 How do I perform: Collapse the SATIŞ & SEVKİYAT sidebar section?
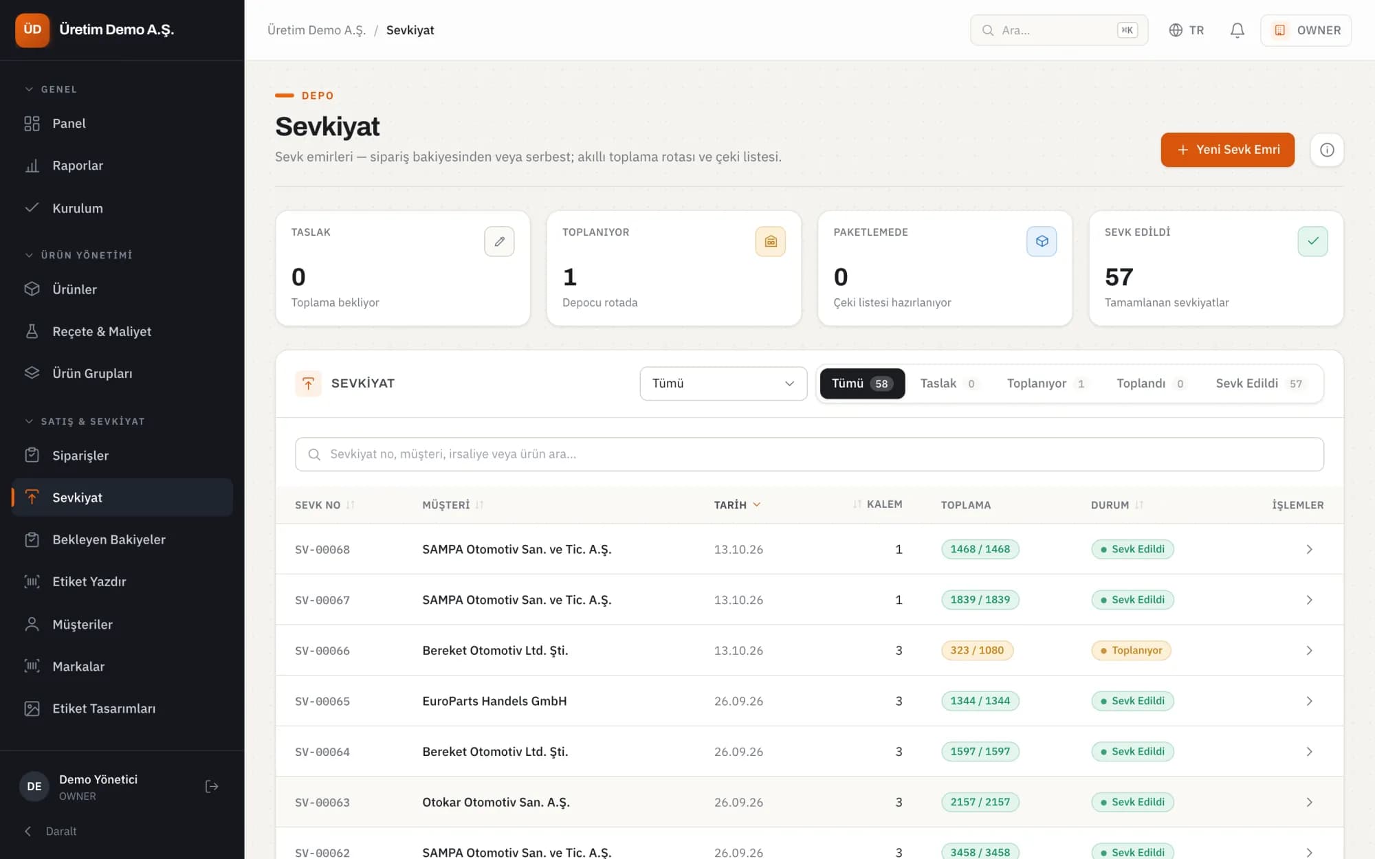coord(85,421)
